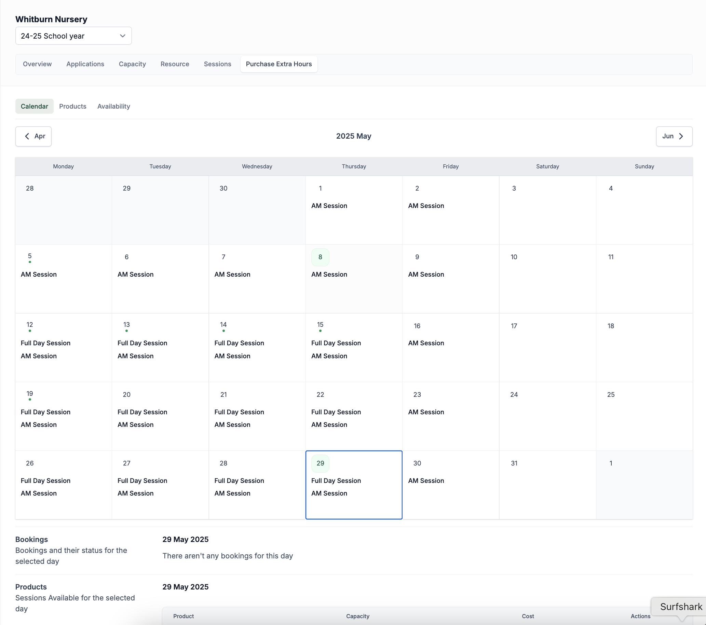This screenshot has height=625, width=706.
Task: Select Saturday 10 on the calendar
Action: tap(514, 257)
